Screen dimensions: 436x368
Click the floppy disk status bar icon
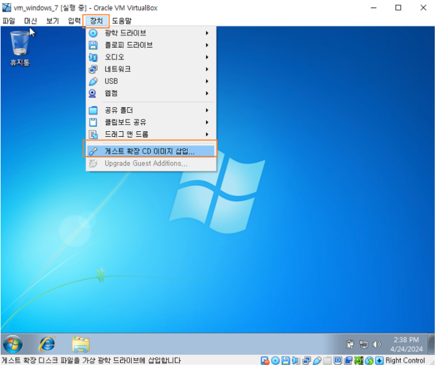click(x=286, y=361)
